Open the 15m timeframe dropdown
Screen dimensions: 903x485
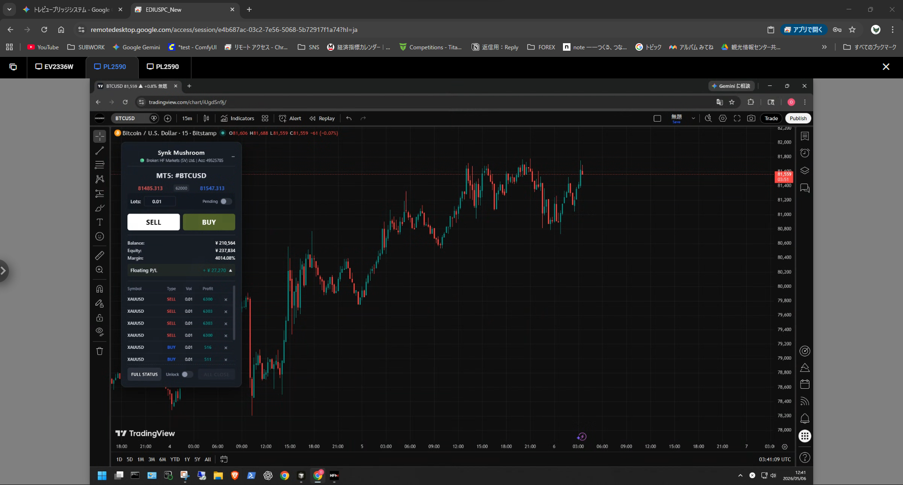click(x=187, y=118)
